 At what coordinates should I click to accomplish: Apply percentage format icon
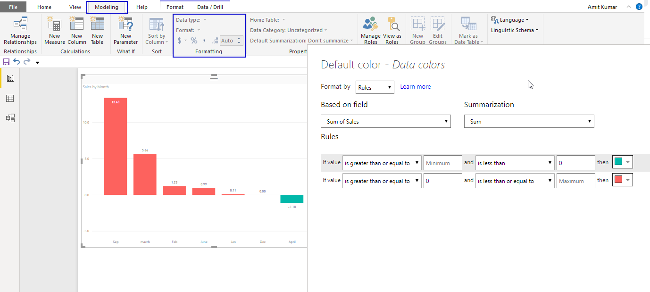[x=194, y=41]
